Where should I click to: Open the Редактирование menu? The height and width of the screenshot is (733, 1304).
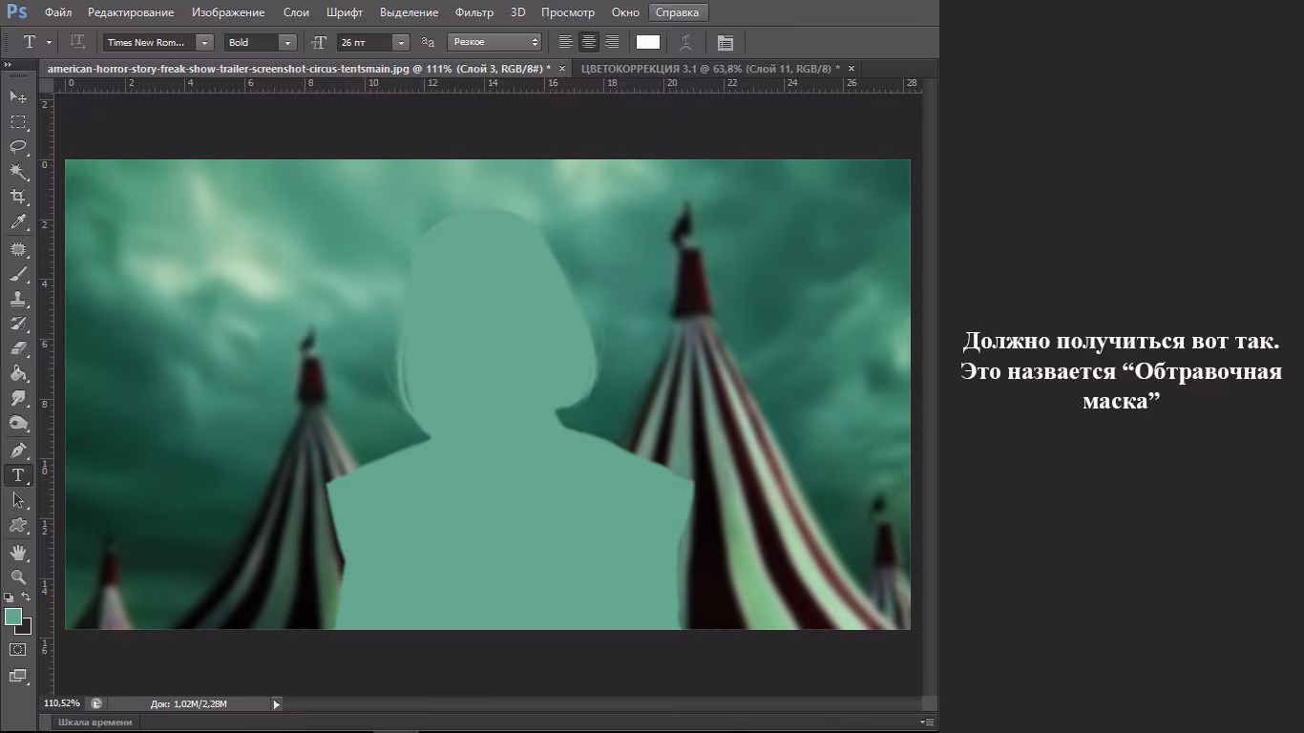(x=131, y=12)
